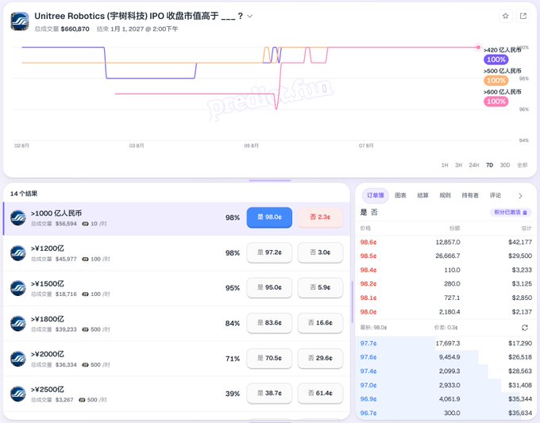The width and height of the screenshot is (540, 423).
Task: Click the points badge icon in >¥1500亿 row
Action: click(x=85, y=294)
